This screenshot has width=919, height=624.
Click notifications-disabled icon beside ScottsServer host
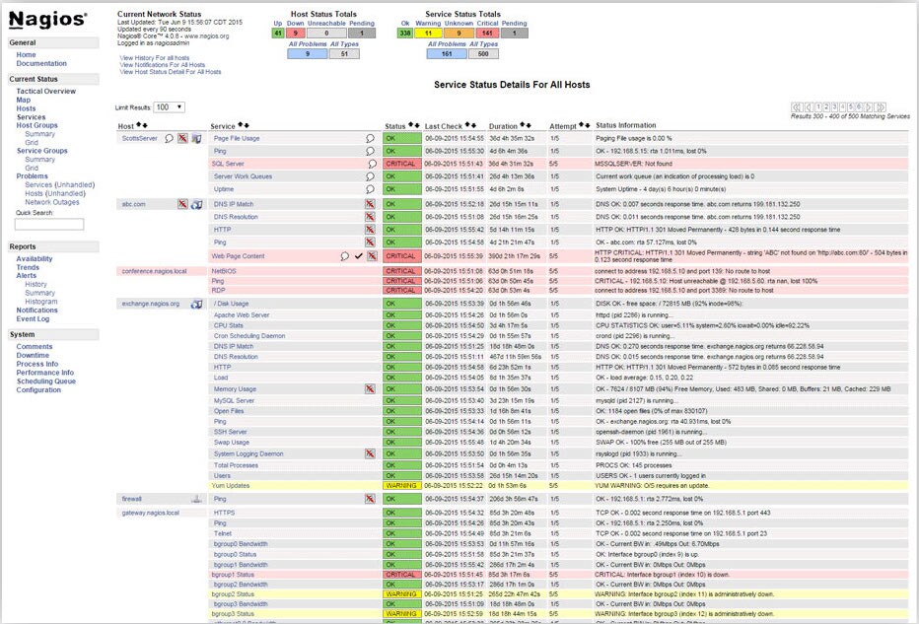pyautogui.click(x=182, y=139)
